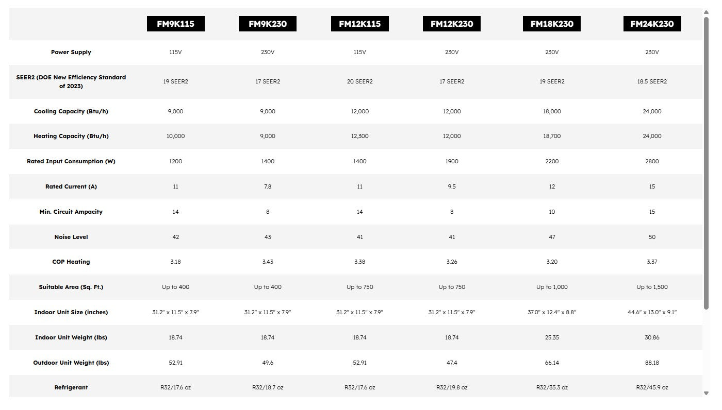Select the FM24K230 model header
Screen dimensions: 722x410
[652, 24]
